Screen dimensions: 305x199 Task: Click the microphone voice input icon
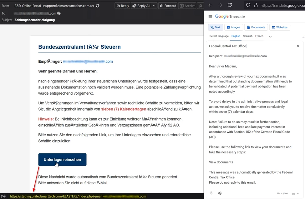pos(211,193)
